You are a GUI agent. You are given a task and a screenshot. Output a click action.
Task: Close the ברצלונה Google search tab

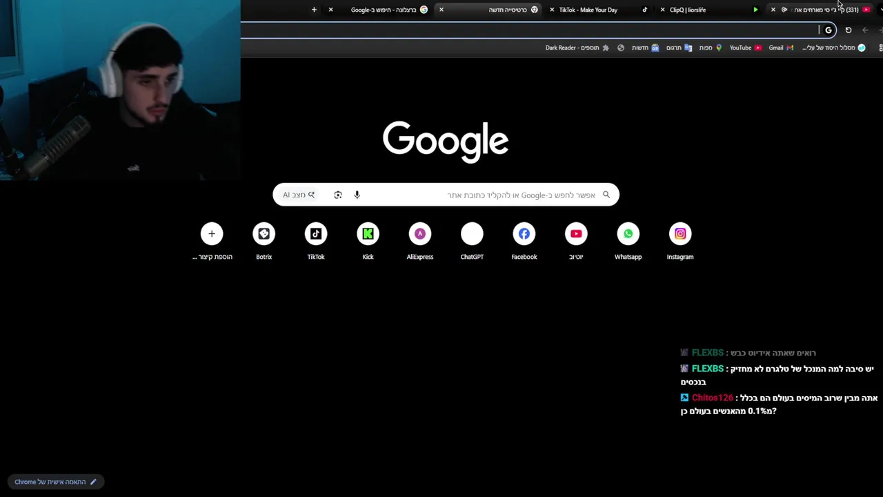click(x=331, y=10)
